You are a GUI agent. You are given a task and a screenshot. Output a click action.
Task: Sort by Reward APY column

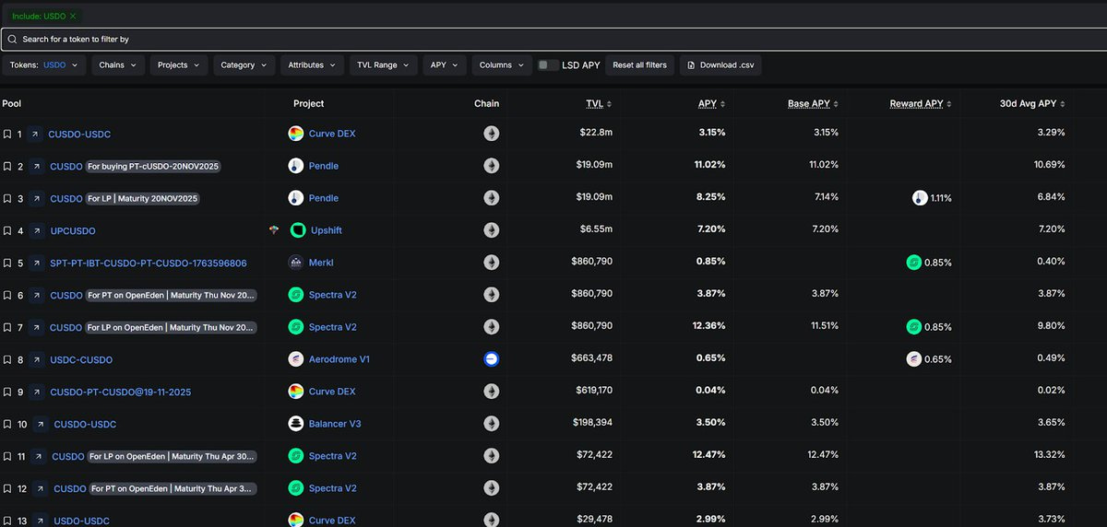click(921, 104)
